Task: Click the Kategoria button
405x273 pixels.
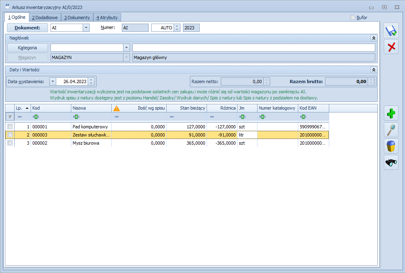Action: (x=27, y=48)
